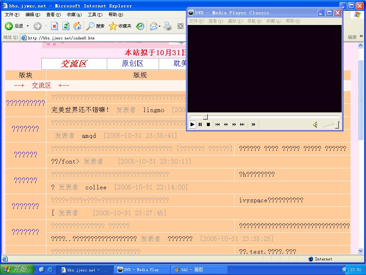Click timestamp [2005-10-31 23:35:41]

[140, 136]
